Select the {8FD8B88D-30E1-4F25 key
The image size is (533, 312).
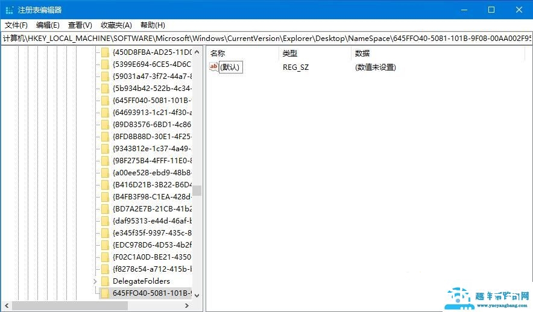(152, 137)
